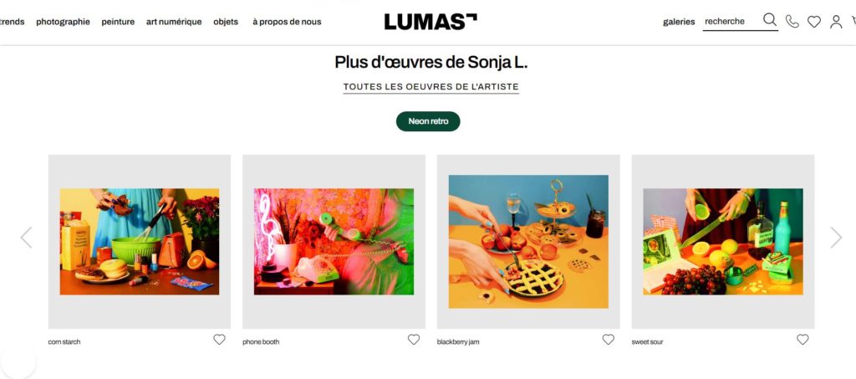Open the art numérique menu
This screenshot has height=379, width=856.
[174, 22]
